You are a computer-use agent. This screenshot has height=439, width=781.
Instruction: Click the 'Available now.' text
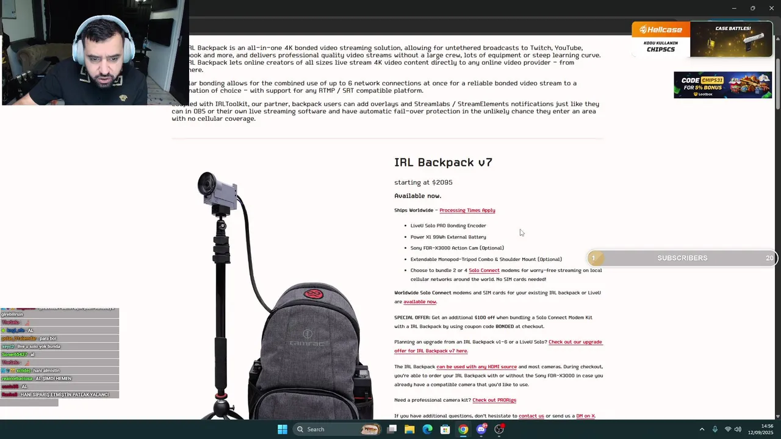click(417, 196)
